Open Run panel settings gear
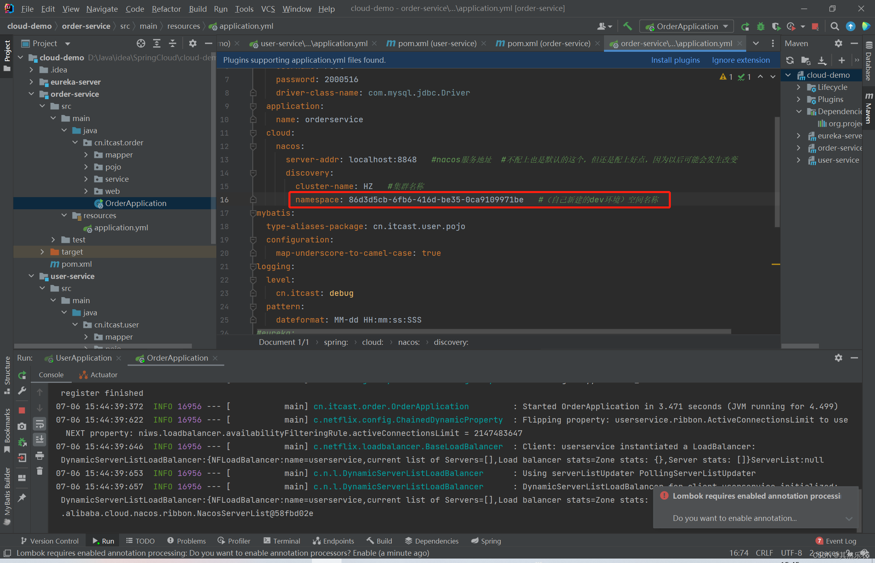 point(839,358)
